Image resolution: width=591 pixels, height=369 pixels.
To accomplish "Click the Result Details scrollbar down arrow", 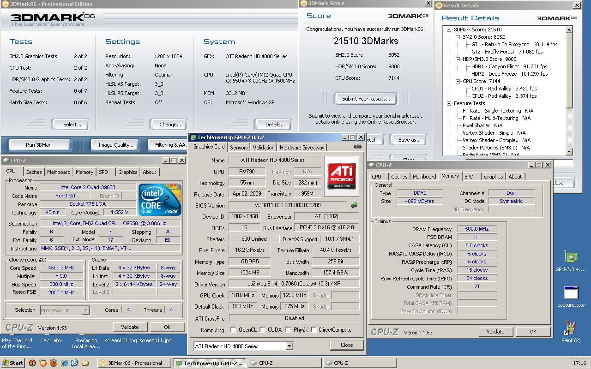I will coord(569,152).
